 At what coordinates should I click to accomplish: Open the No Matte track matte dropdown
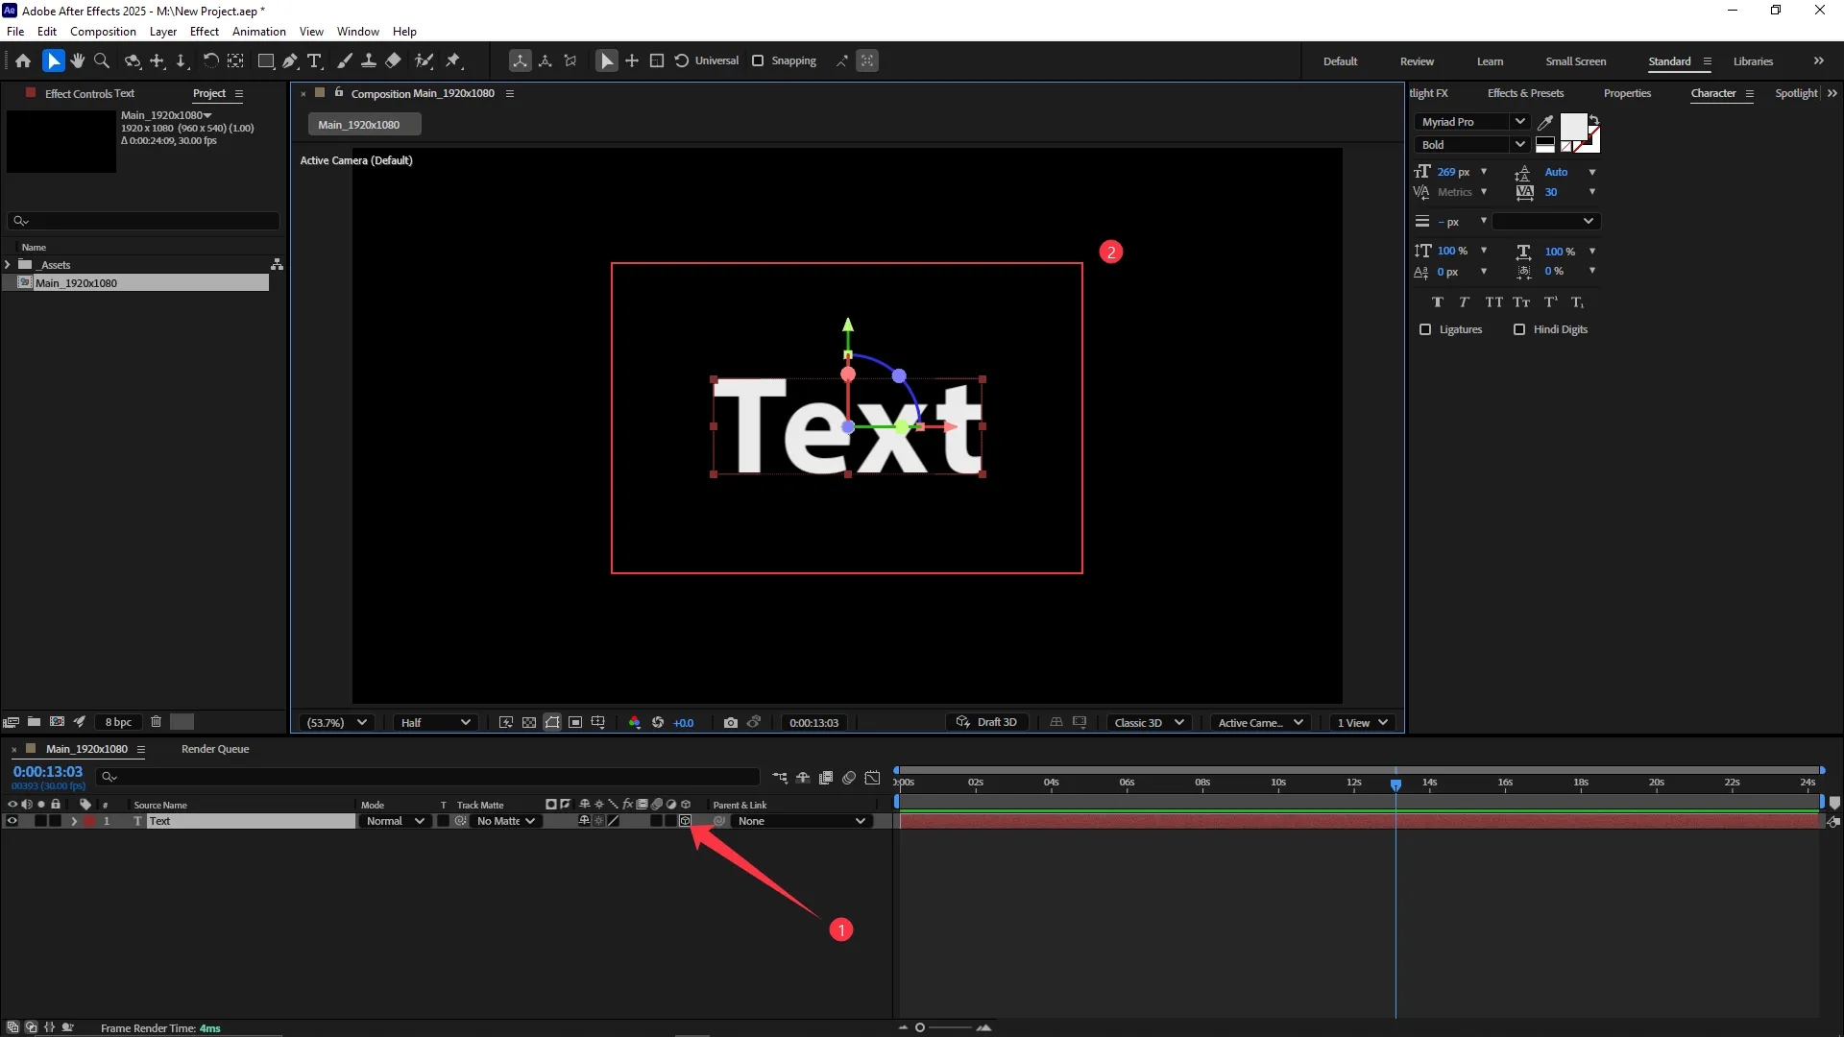click(x=505, y=821)
